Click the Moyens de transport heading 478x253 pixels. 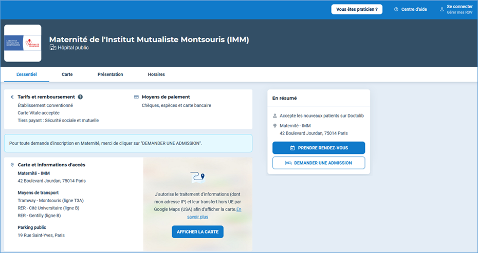38,193
